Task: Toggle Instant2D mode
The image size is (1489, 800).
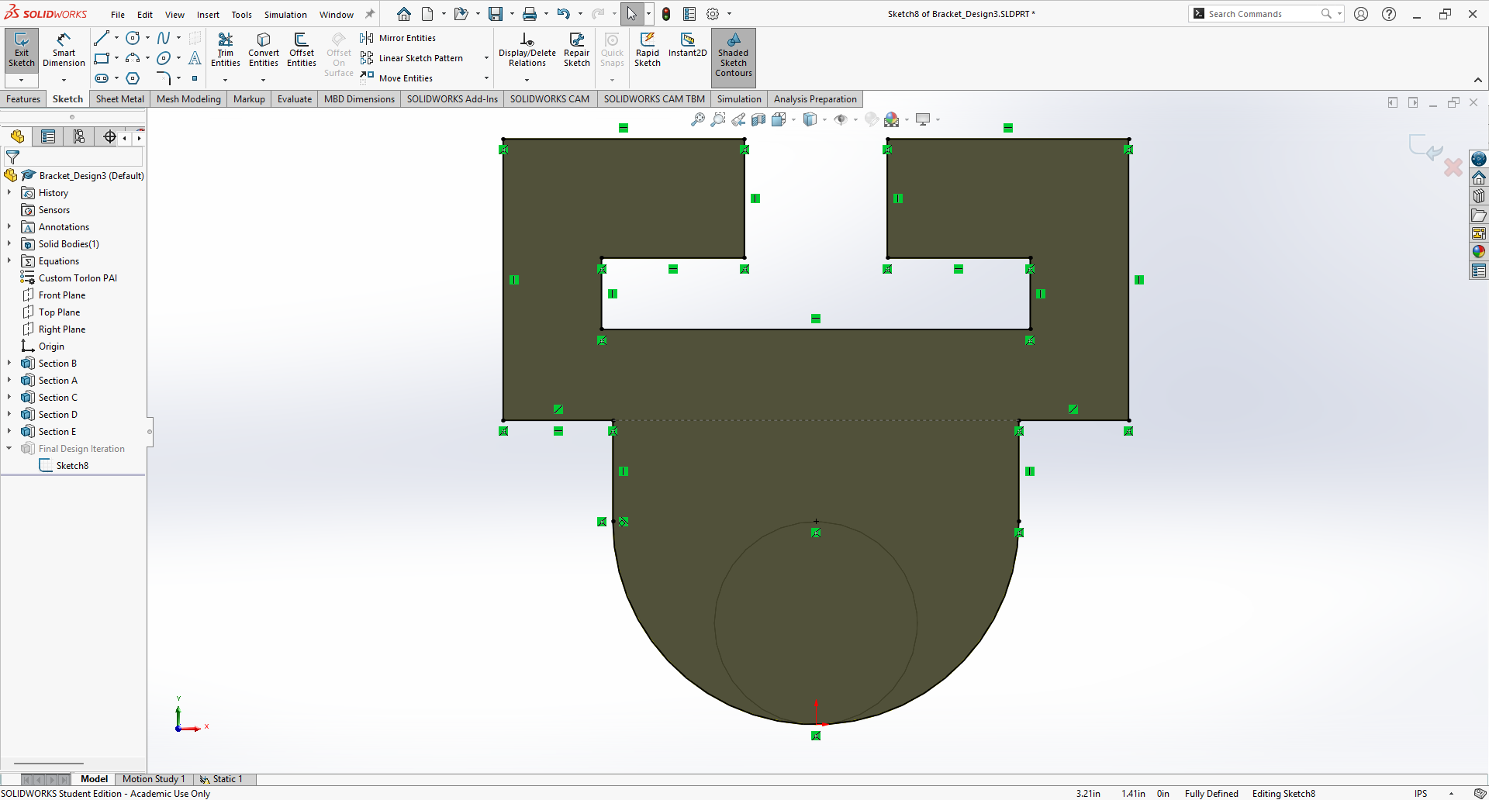Action: pyautogui.click(x=688, y=47)
